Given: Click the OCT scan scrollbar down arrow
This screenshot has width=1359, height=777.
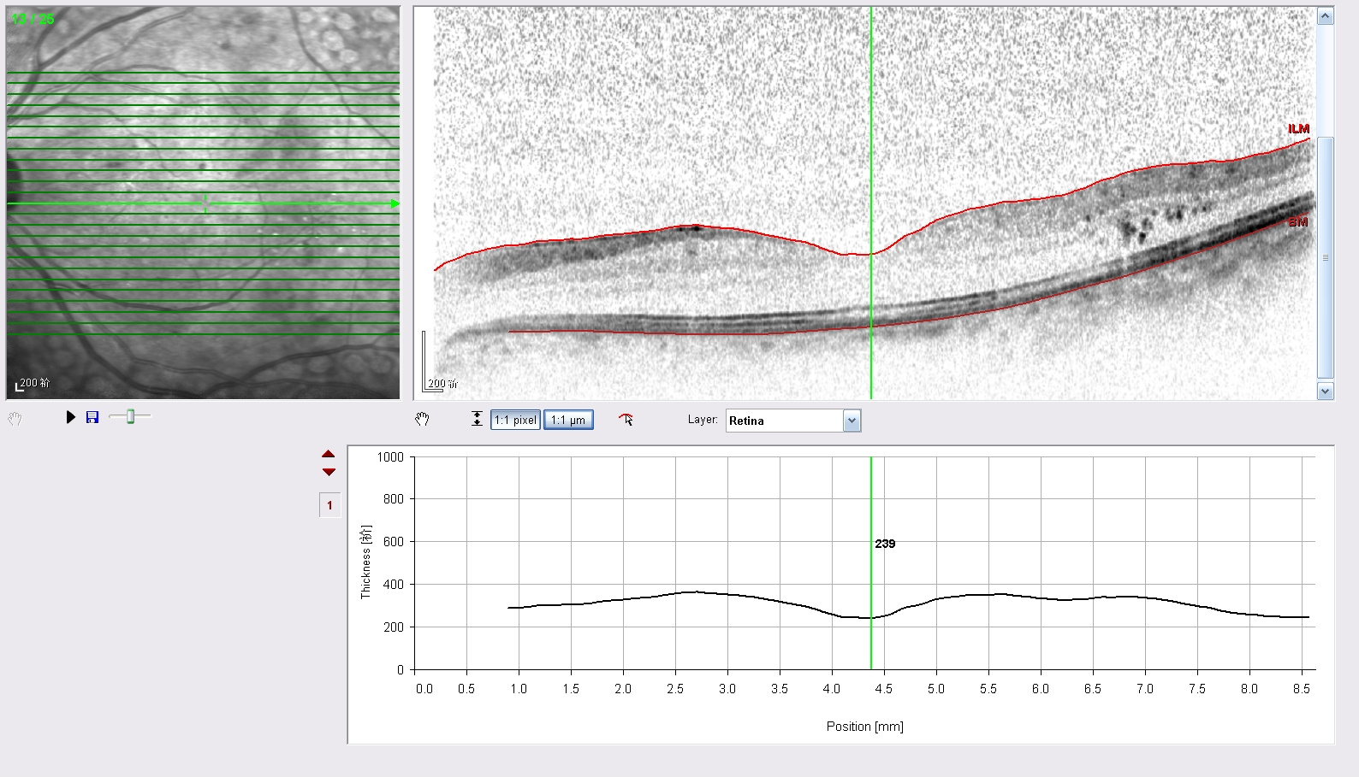Looking at the screenshot, I should 1326,391.
